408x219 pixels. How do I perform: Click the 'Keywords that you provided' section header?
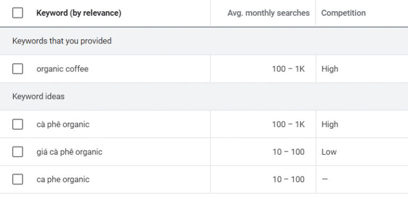click(x=62, y=41)
